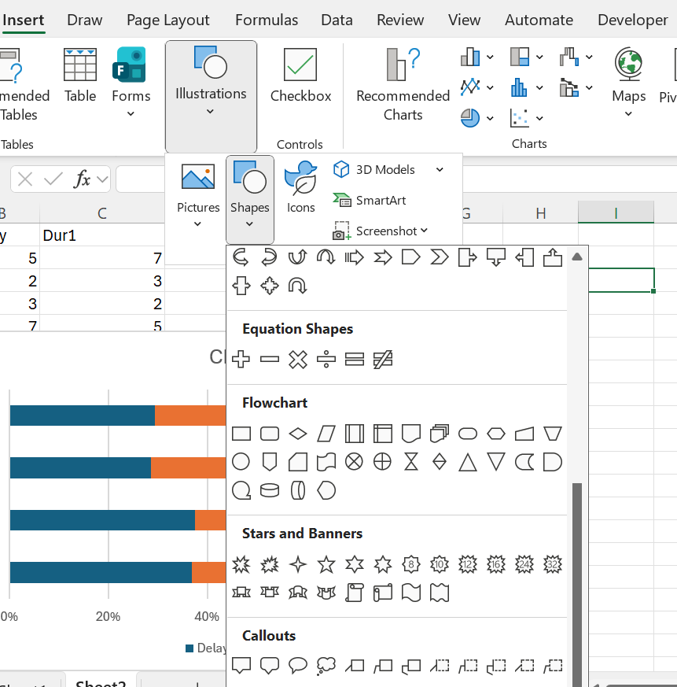Switch to the Automate tab

[539, 20]
